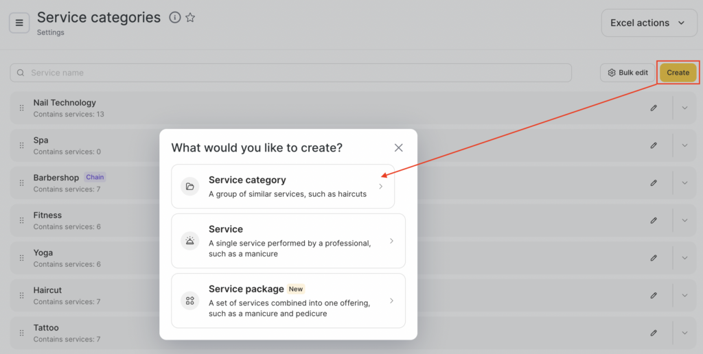Viewport: 703px width, 354px height.
Task: Click the Tattoo category row edit pencil
Action: click(x=654, y=333)
